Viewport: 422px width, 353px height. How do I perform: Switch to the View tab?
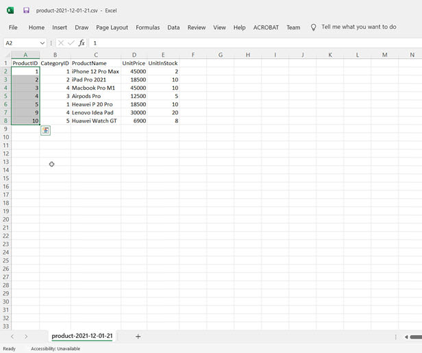[220, 27]
